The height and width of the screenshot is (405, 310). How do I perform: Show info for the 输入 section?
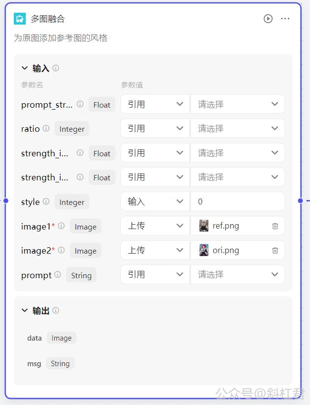(56, 68)
